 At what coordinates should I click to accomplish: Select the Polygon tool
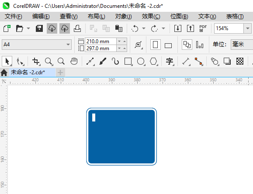pos(153,62)
